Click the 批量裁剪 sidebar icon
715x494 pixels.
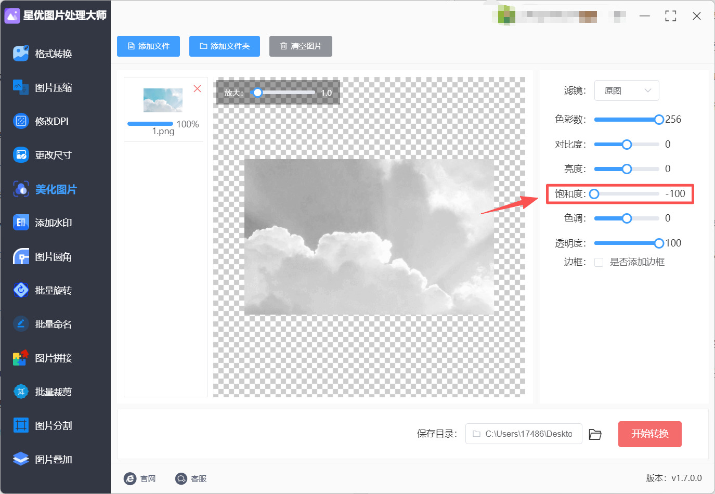click(x=21, y=392)
